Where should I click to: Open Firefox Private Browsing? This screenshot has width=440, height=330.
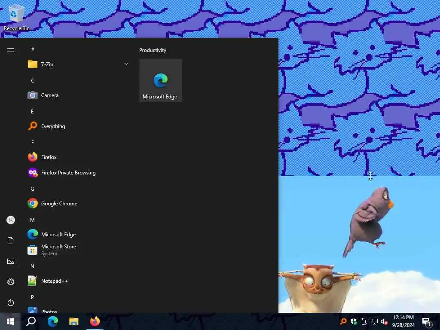[78, 173]
